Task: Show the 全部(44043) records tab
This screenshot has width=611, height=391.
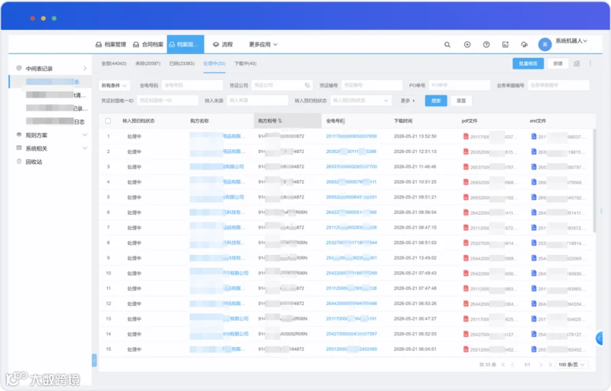Action: click(x=114, y=64)
